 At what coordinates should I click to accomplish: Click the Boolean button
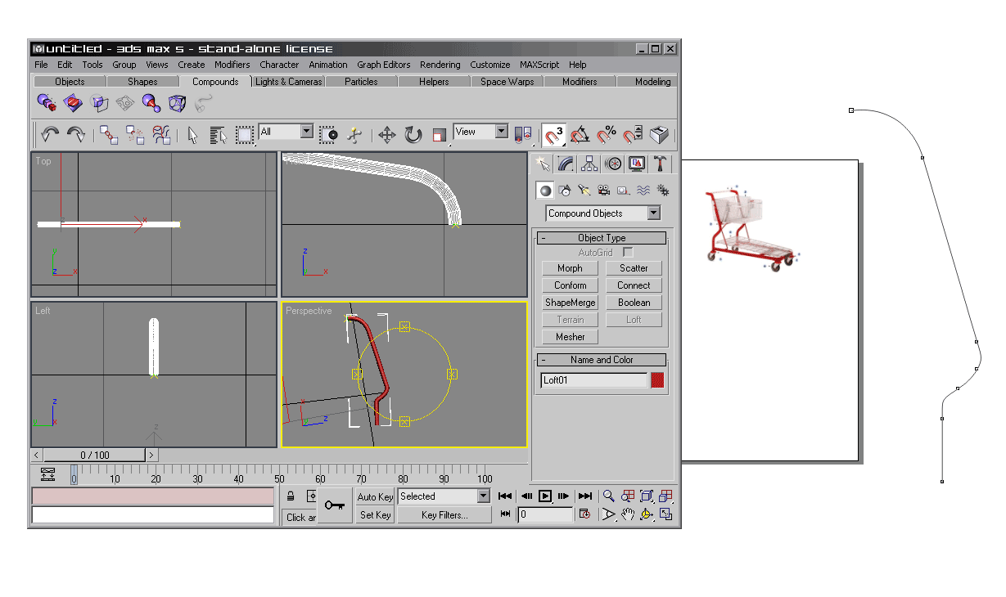634,303
